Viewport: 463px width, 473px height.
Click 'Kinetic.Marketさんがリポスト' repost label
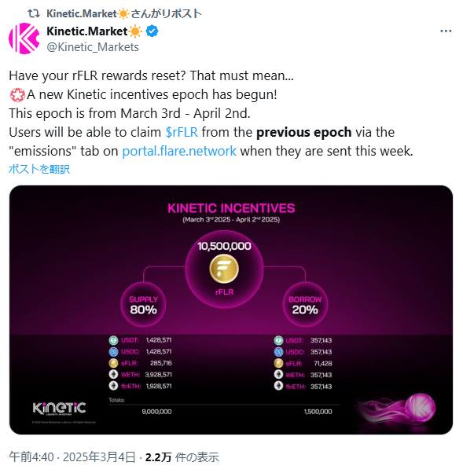pyautogui.click(x=124, y=13)
